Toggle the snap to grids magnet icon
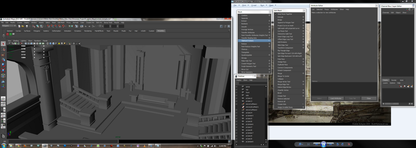416x148 pixels. 48,26
